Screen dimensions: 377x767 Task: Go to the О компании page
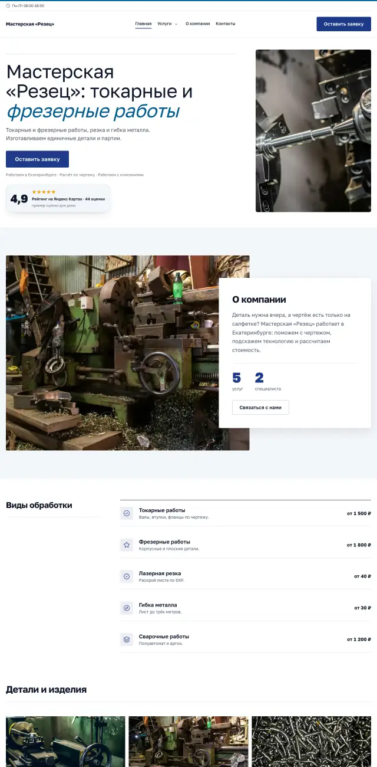tap(197, 24)
